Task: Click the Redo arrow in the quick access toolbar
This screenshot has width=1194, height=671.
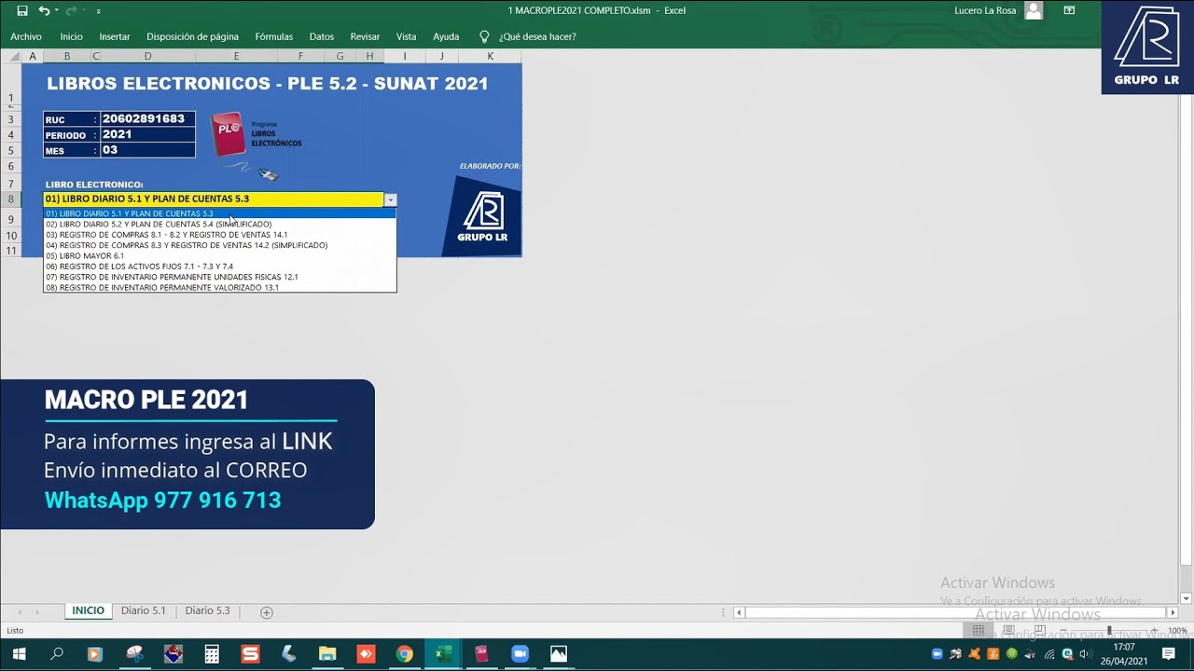Action: [72, 10]
